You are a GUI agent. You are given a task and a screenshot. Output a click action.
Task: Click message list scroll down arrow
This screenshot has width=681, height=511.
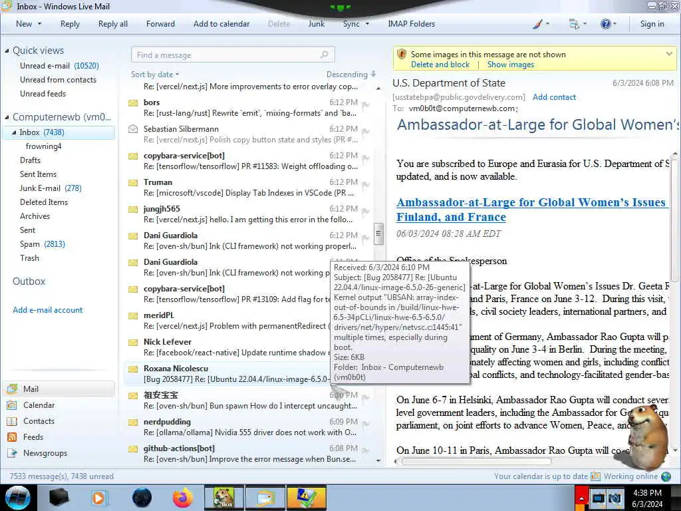378,460
